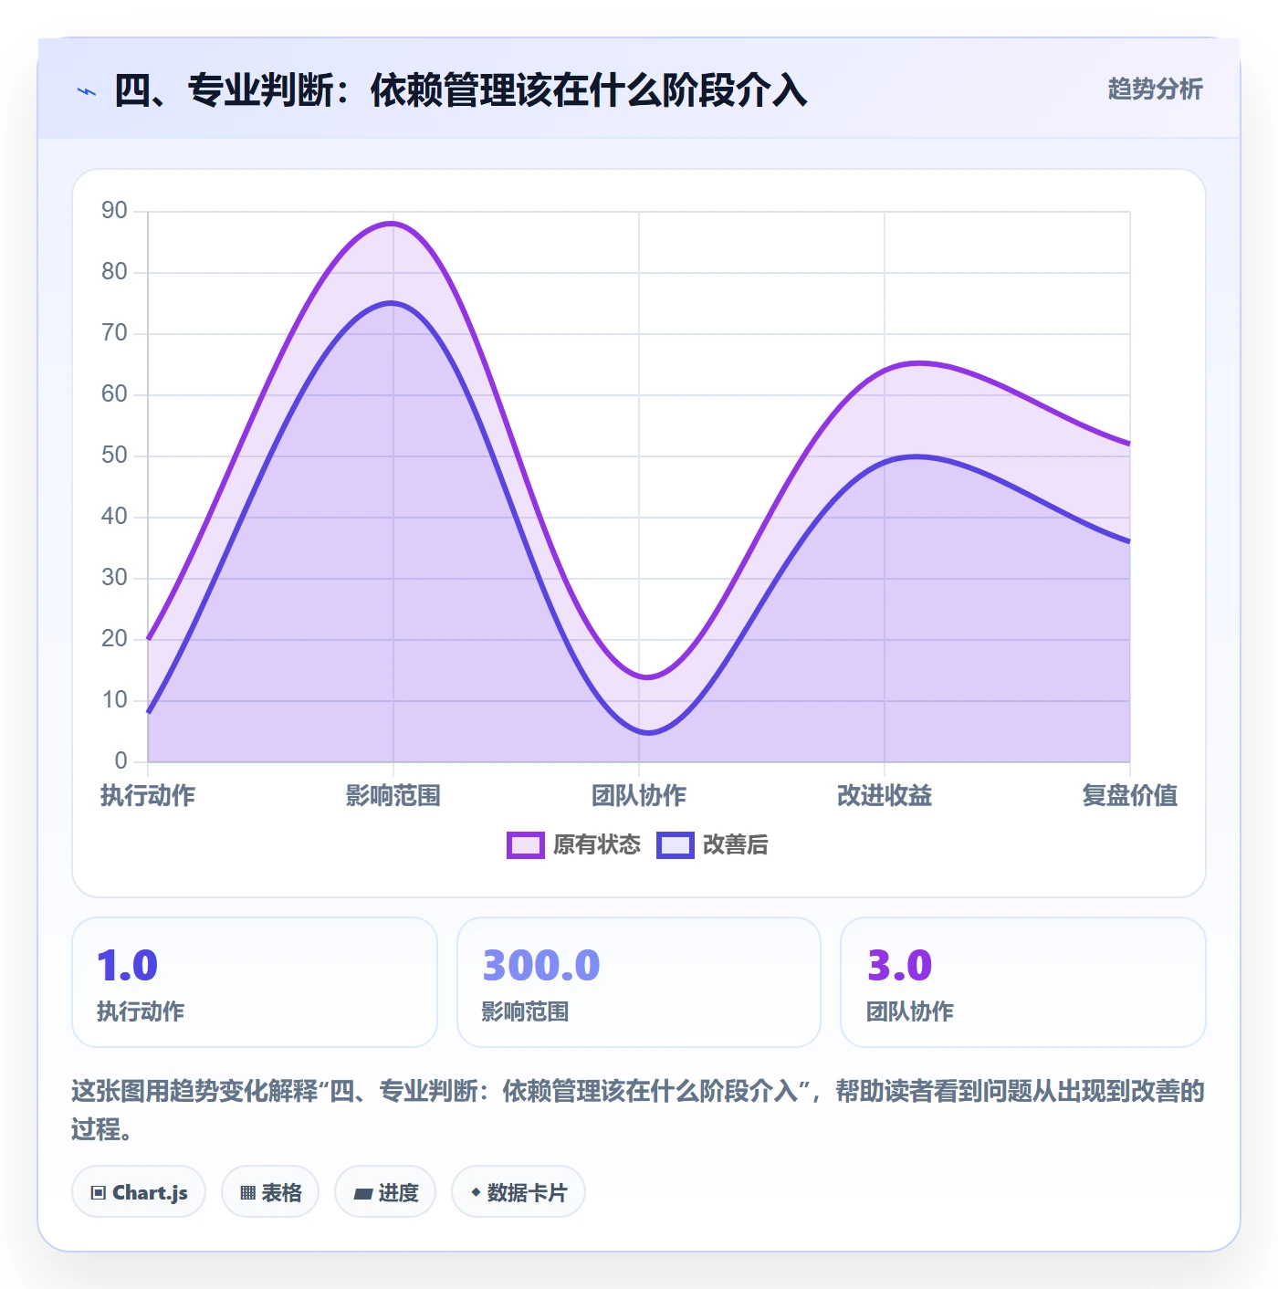Screen dimensions: 1278x1289
Task: Select the 进度 tag chip
Action: tap(385, 1192)
